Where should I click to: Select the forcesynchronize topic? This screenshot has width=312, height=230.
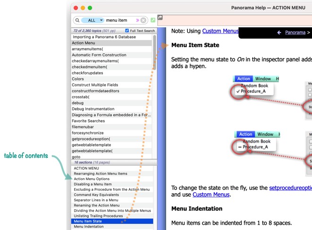111,133
